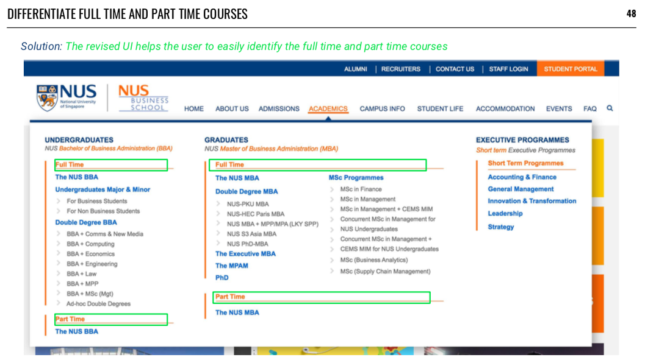The width and height of the screenshot is (645, 363).
Task: Select NUS PhD-MBA
Action: pyautogui.click(x=247, y=244)
